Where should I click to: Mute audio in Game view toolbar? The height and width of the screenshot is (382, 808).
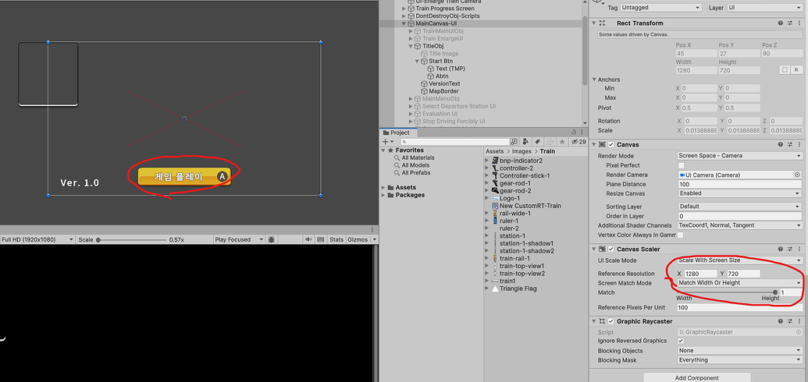click(x=308, y=239)
